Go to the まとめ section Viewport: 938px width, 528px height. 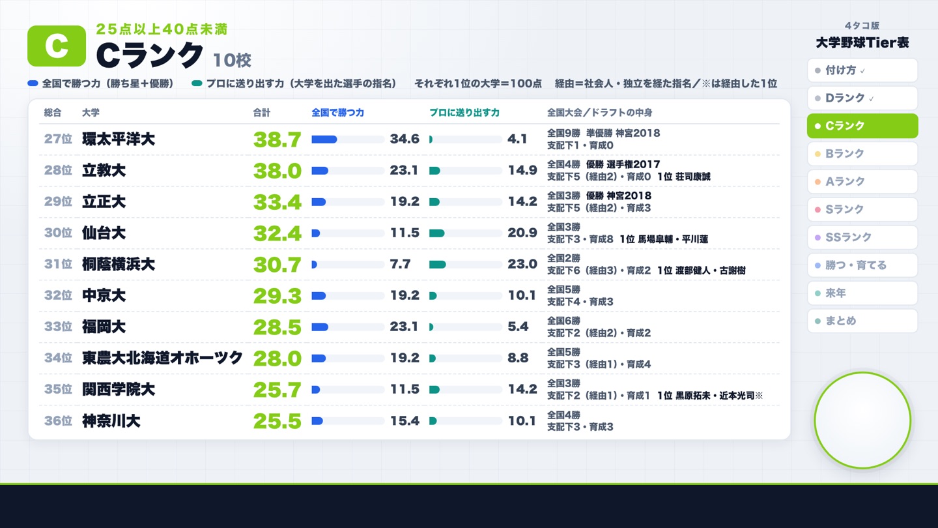tap(862, 321)
